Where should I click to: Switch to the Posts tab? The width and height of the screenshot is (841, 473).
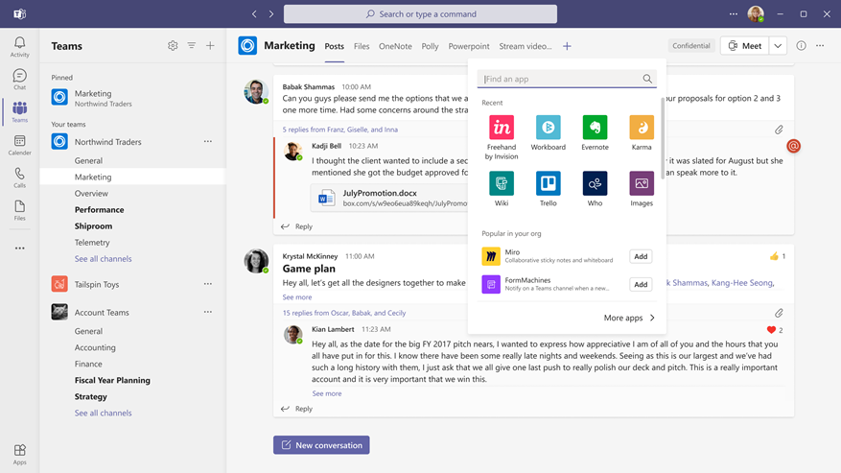click(334, 46)
